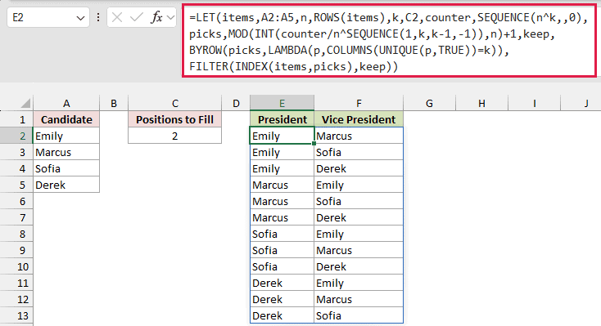Click the fill handle of cell E2
This screenshot has width=601, height=326.
(x=314, y=144)
